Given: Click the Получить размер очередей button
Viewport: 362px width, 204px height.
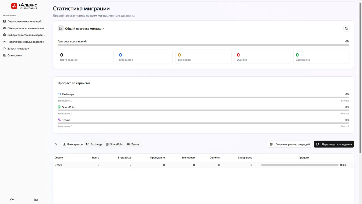Looking at the screenshot, I should [x=290, y=144].
